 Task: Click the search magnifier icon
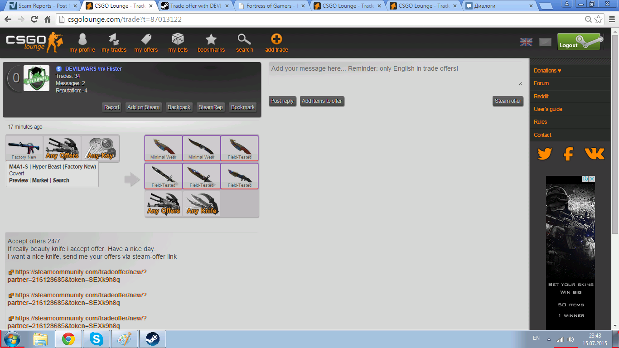244,40
